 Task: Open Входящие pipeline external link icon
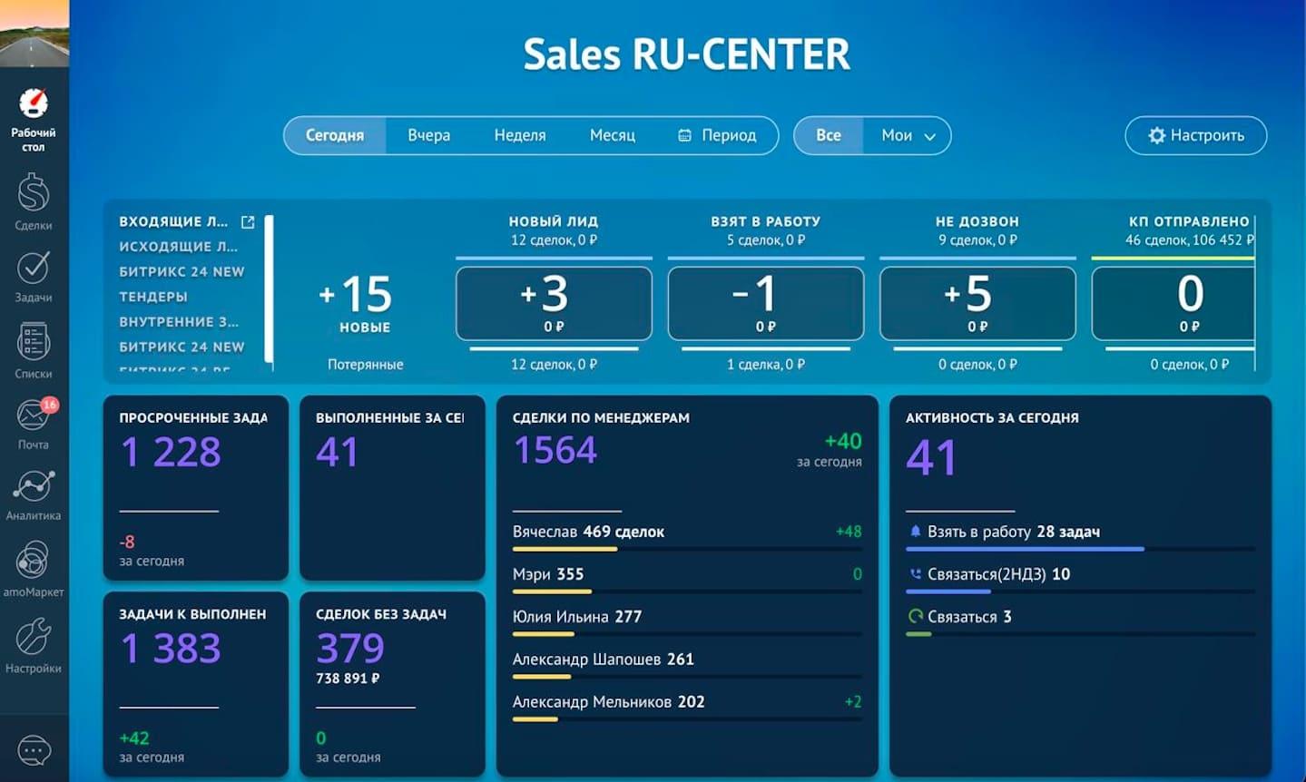coord(248,221)
